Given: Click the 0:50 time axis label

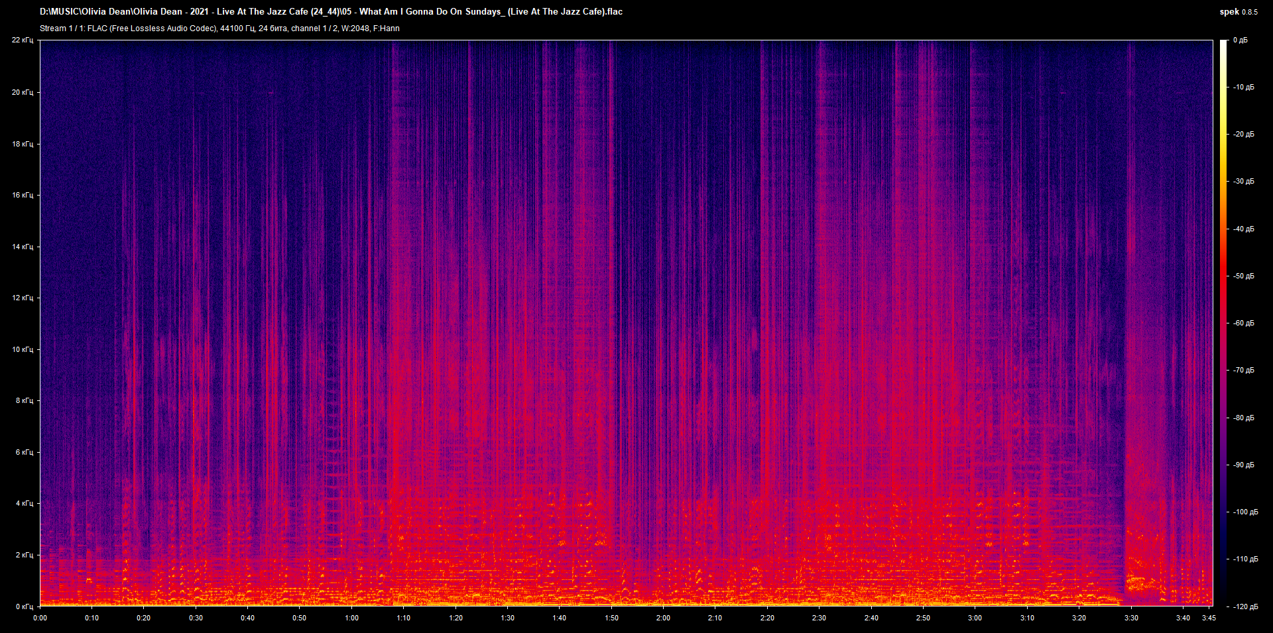Looking at the screenshot, I should (300, 618).
